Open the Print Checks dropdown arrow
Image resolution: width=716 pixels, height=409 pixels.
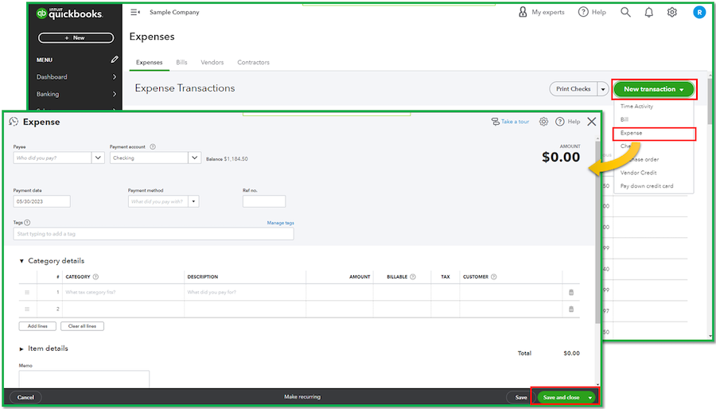click(603, 89)
